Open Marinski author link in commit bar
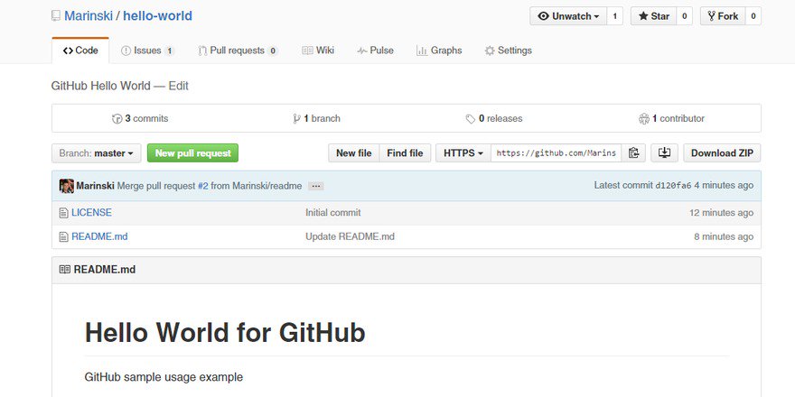 (x=96, y=186)
